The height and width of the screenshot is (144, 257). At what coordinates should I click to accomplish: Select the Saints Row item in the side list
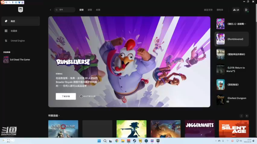[232, 84]
